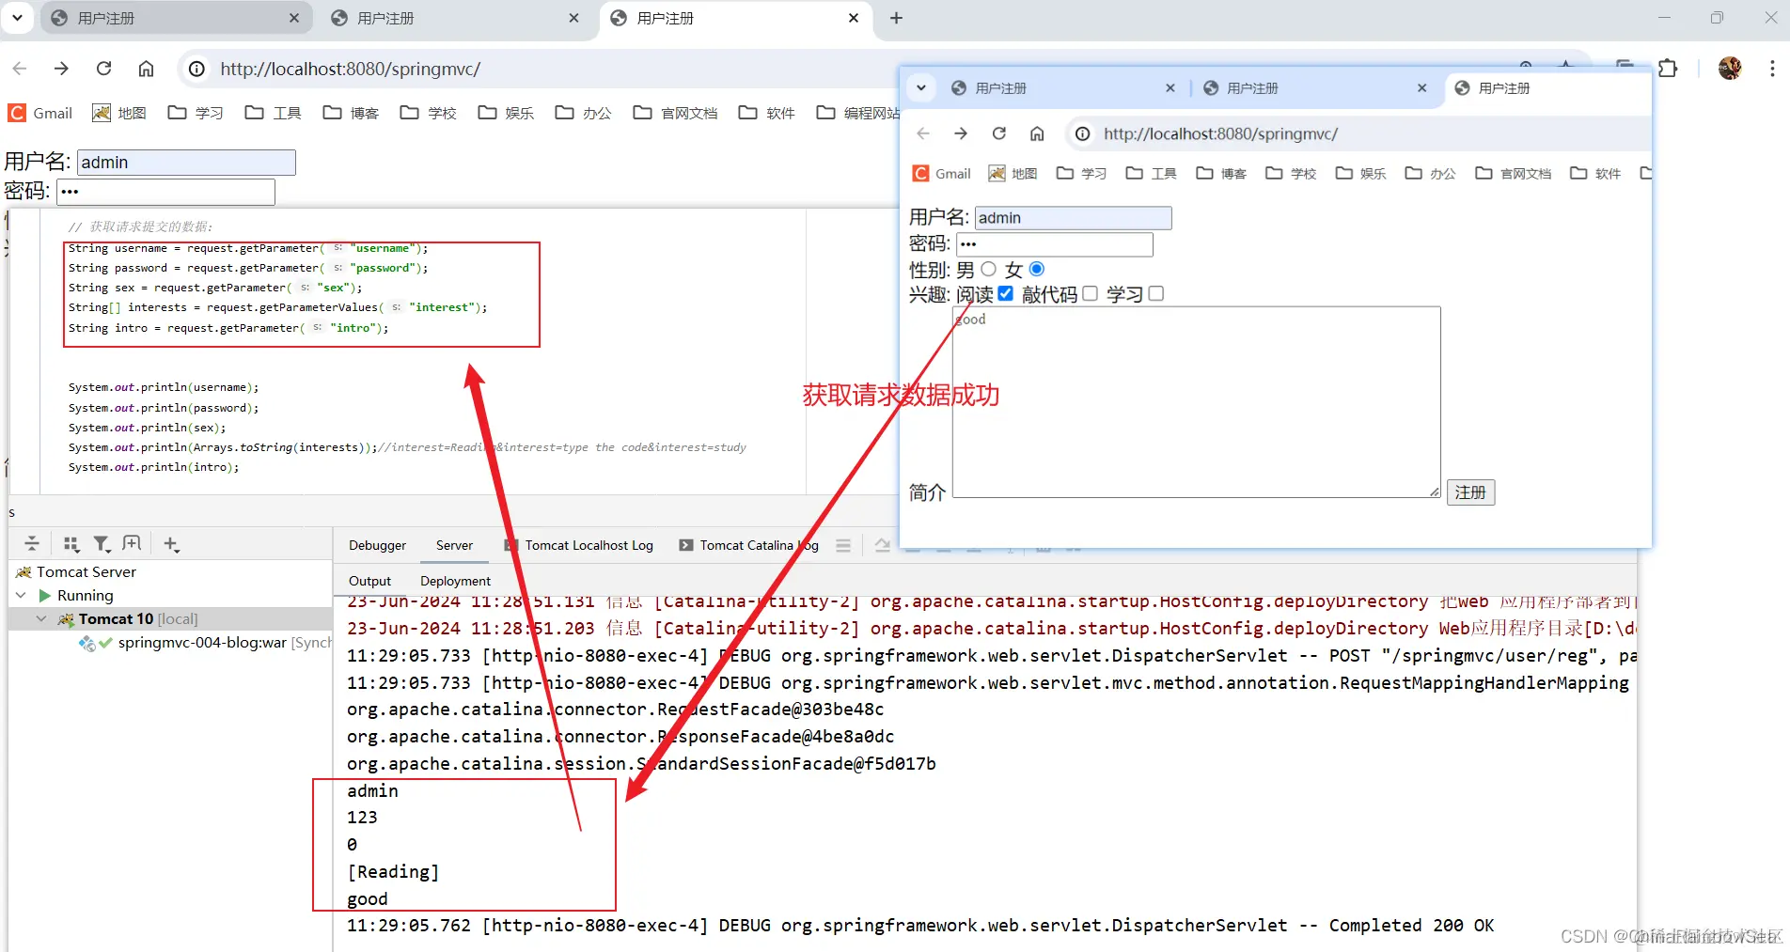Image resolution: width=1790 pixels, height=952 pixels.
Task: Click the address bar in the small overlay browser
Action: pos(1358,133)
